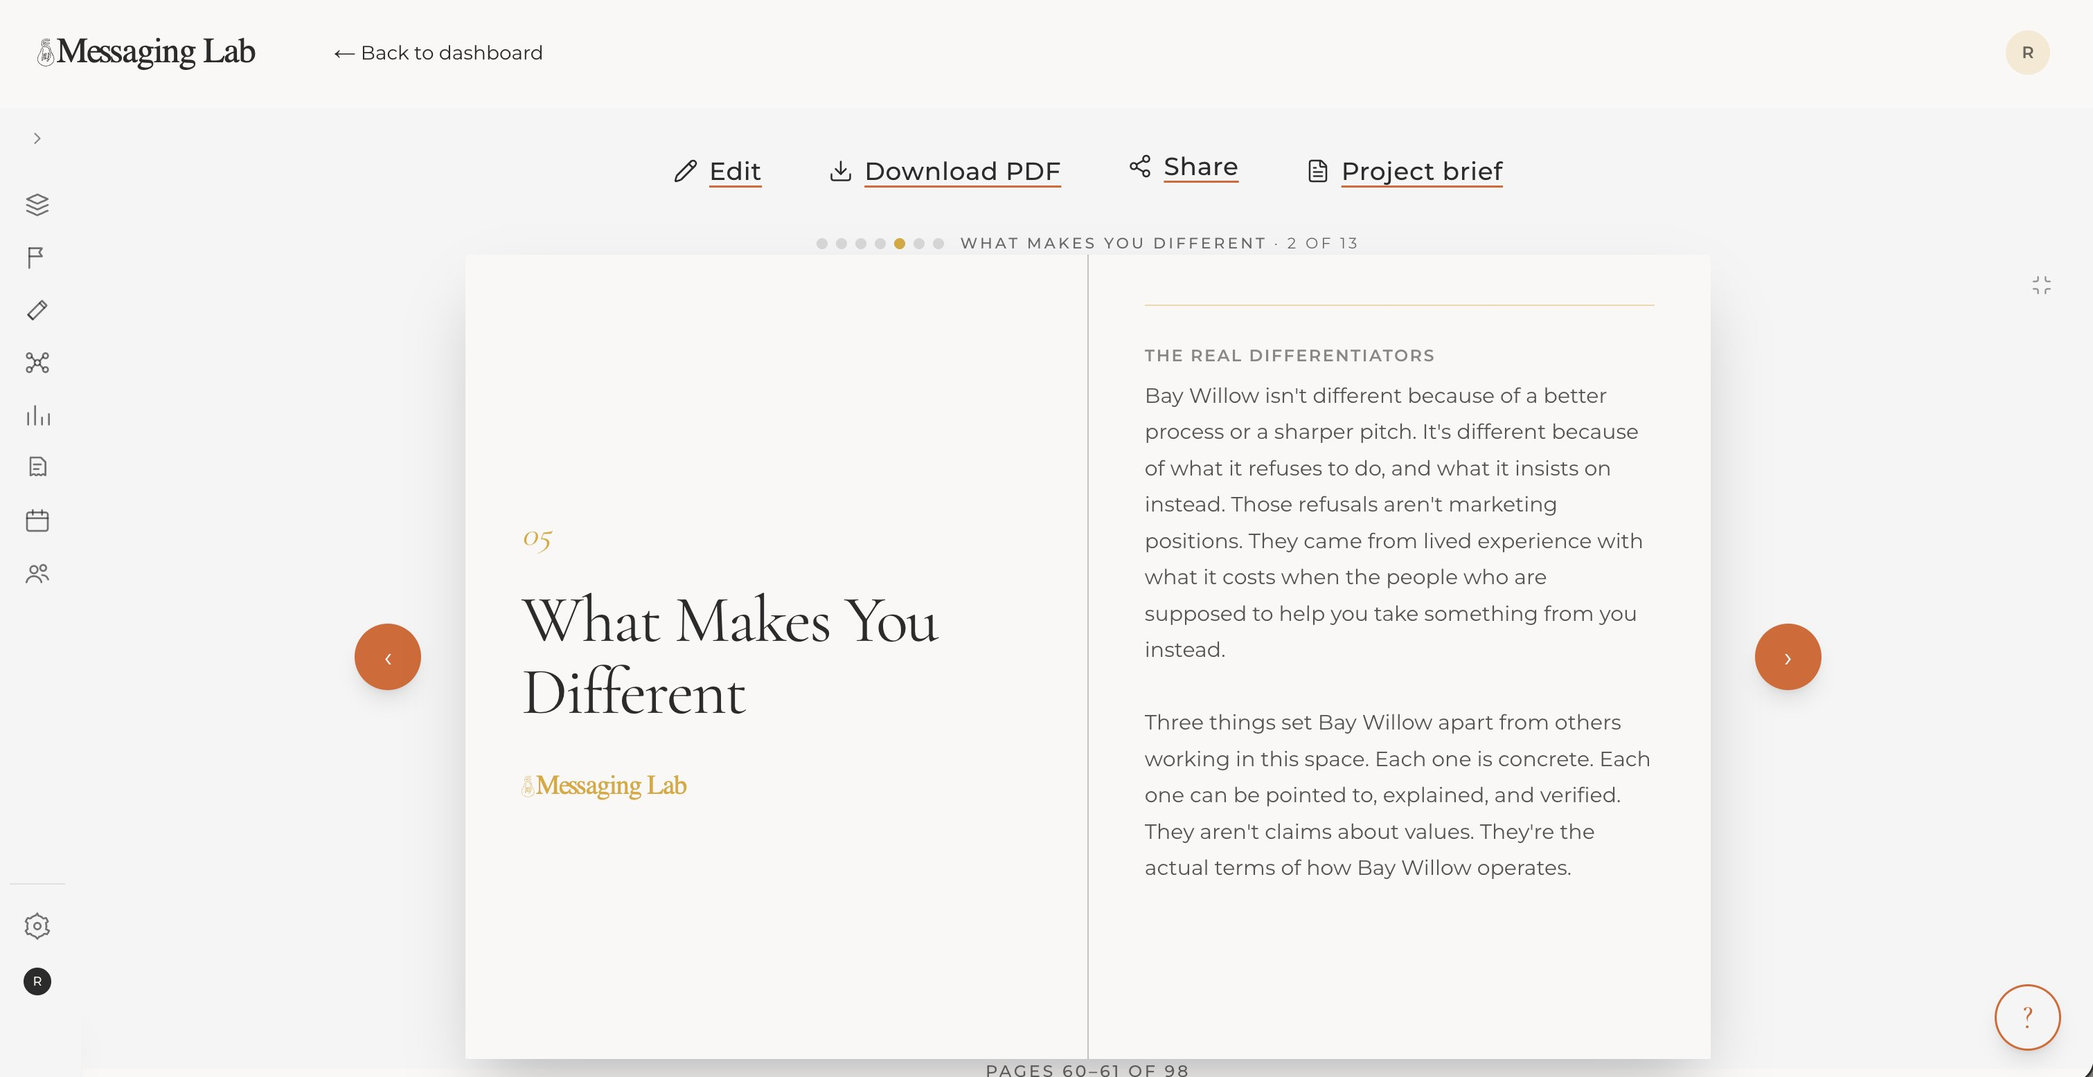The height and width of the screenshot is (1077, 2093).
Task: Click 'THE REAL DIFFERENTIATORS' heading
Action: point(1290,356)
